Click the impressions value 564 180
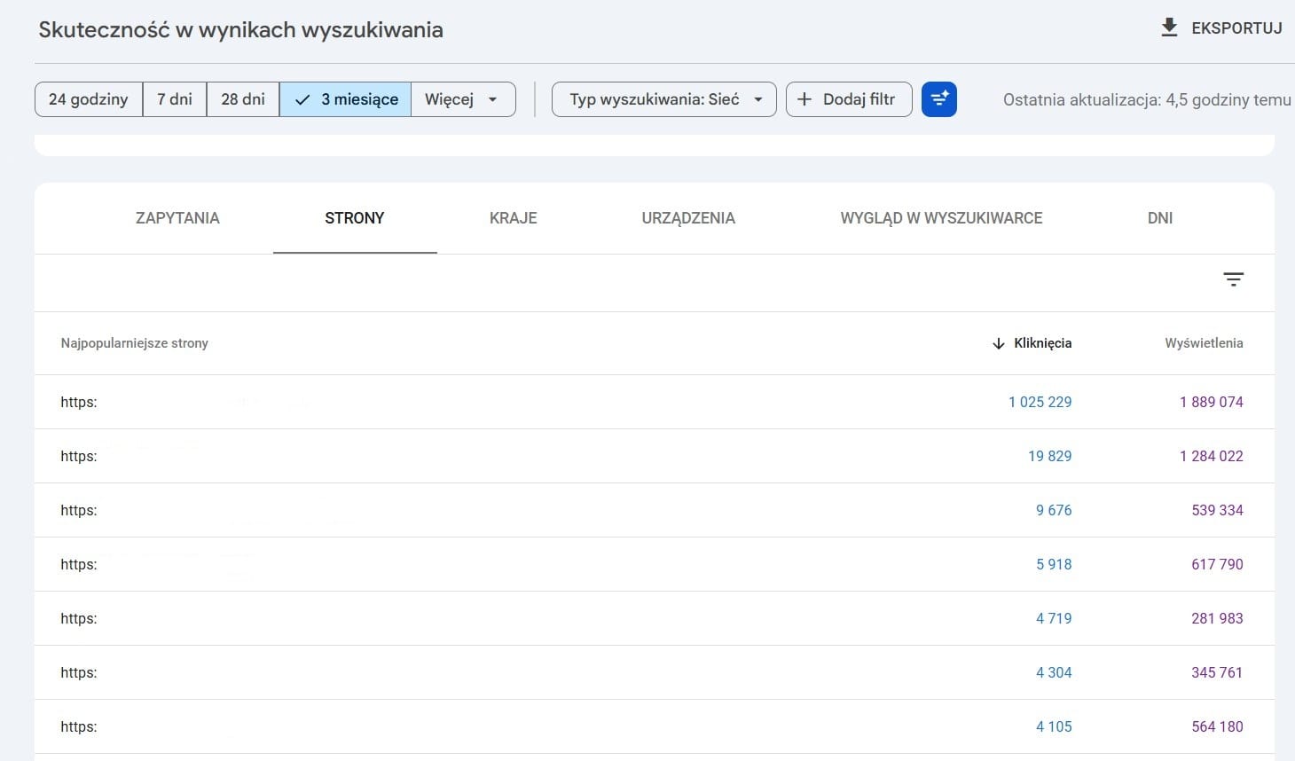1295x761 pixels. click(1217, 726)
